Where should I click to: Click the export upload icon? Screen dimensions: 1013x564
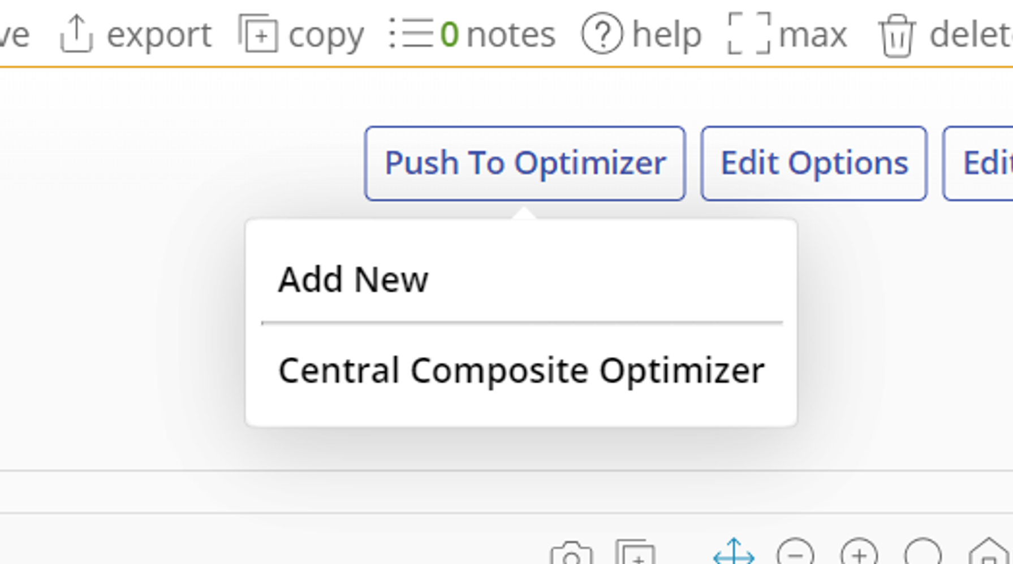point(76,34)
